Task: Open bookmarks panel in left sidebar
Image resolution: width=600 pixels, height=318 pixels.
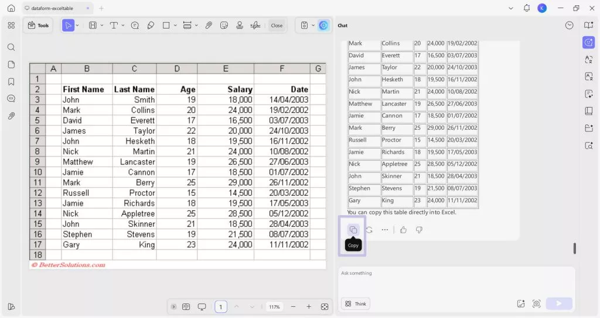Action: point(11,82)
